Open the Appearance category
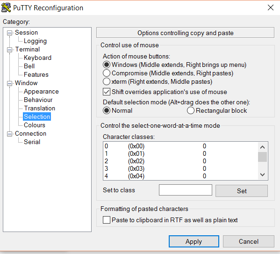The image size is (280, 254). (41, 92)
